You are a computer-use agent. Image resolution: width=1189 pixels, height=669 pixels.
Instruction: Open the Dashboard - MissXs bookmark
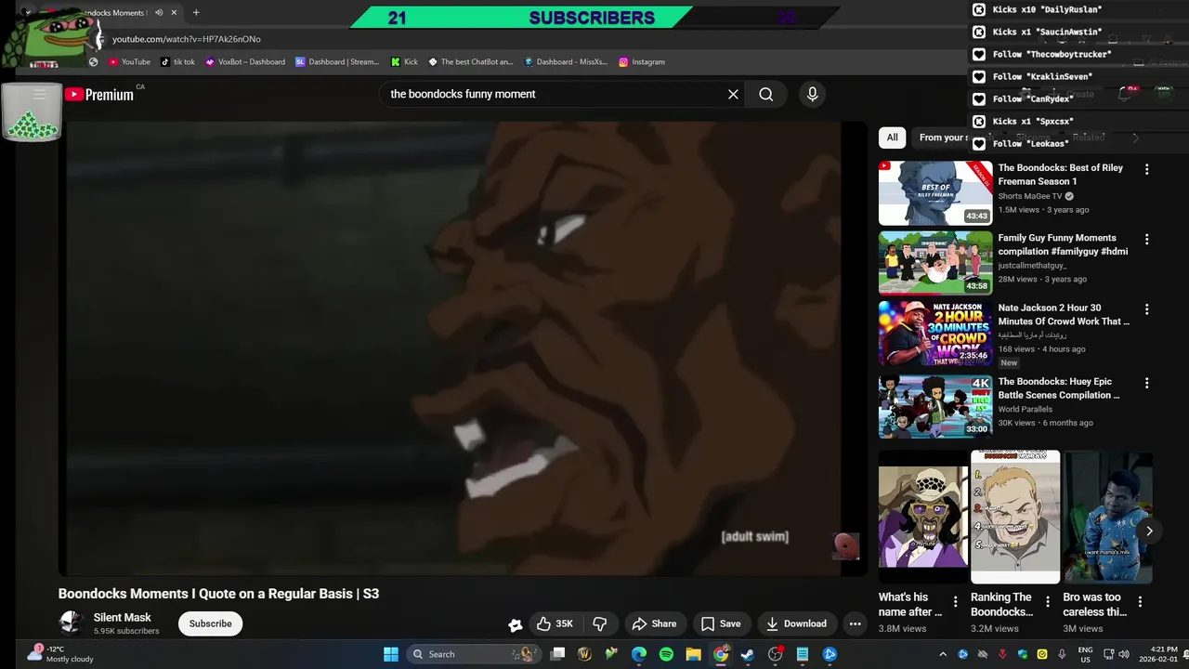coord(566,61)
